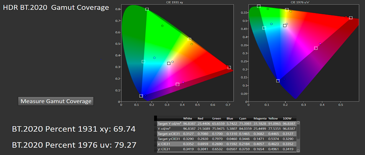365x155 pixels.
Task: Select the 'Target y:CIE31' row label
Action: tap(169, 139)
